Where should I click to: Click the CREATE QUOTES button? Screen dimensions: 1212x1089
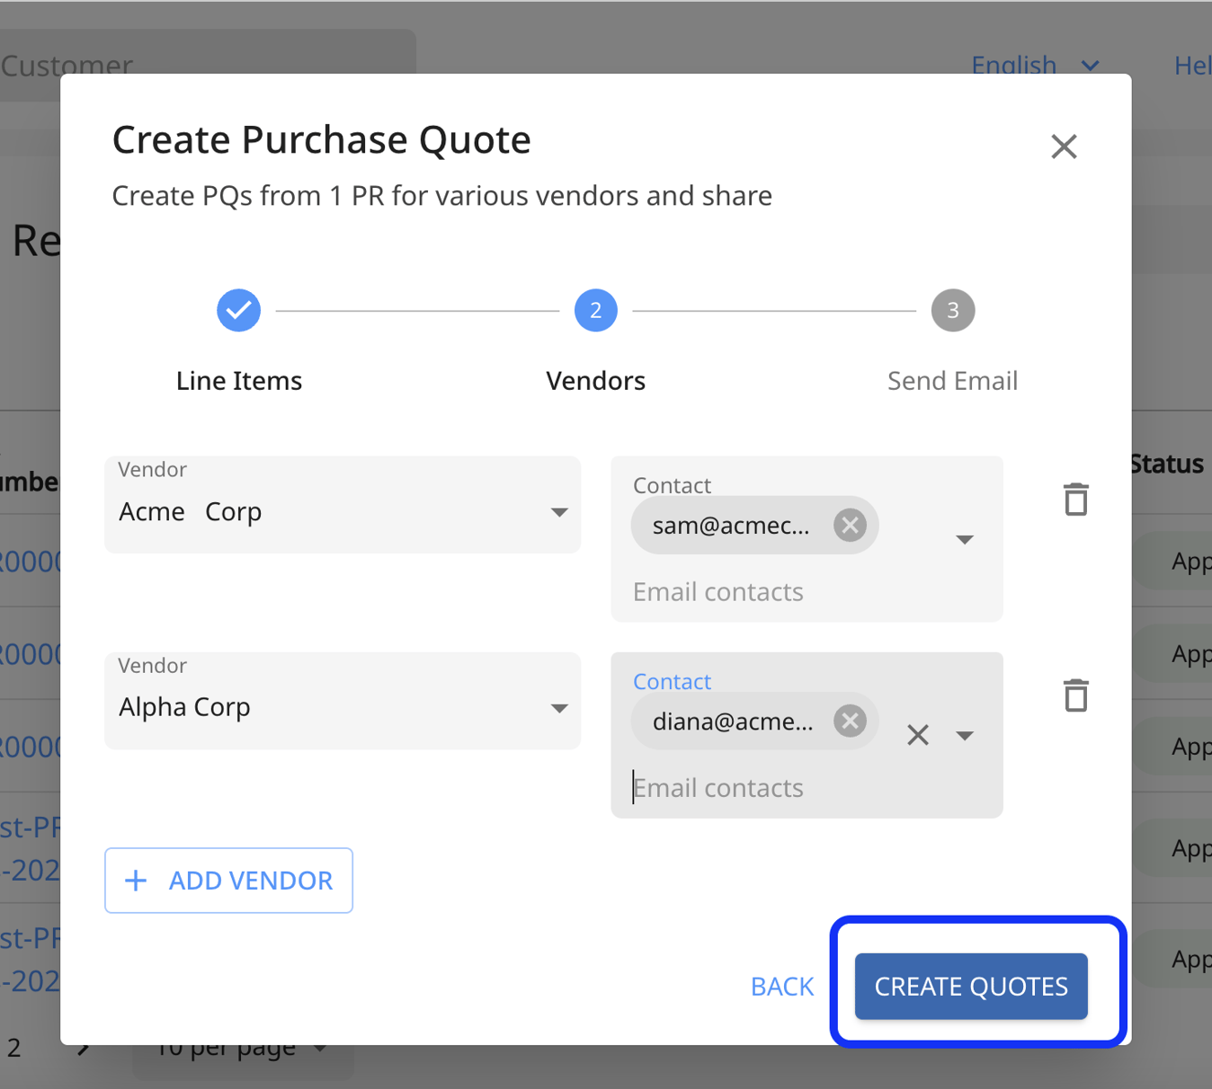click(x=971, y=986)
